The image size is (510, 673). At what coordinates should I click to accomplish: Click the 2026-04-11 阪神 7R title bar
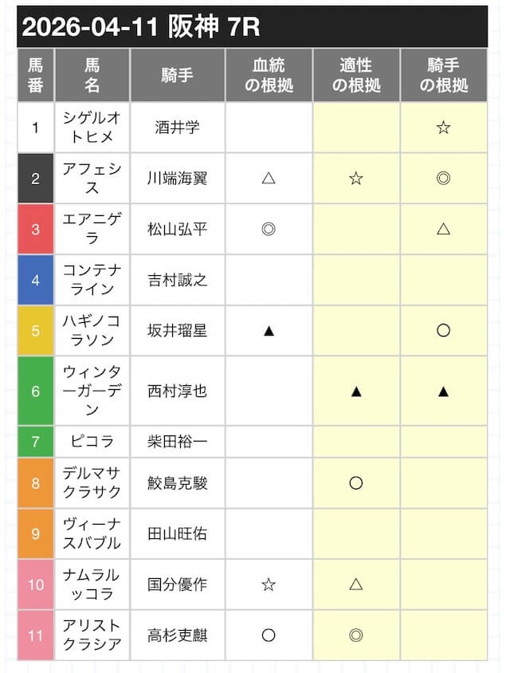[x=253, y=26]
